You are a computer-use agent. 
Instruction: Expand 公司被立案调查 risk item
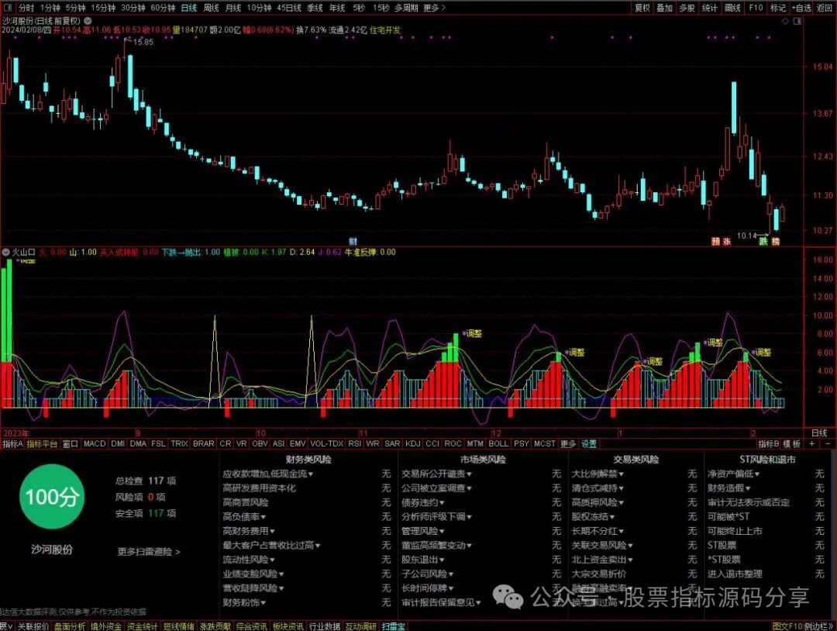coord(436,488)
